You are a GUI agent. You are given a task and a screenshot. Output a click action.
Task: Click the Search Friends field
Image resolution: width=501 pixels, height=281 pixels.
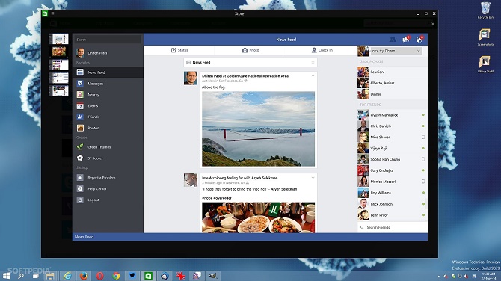[393, 227]
